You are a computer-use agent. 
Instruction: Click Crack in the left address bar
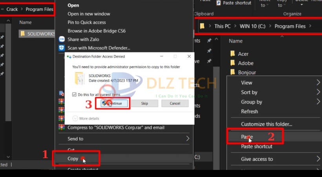(x=12, y=9)
